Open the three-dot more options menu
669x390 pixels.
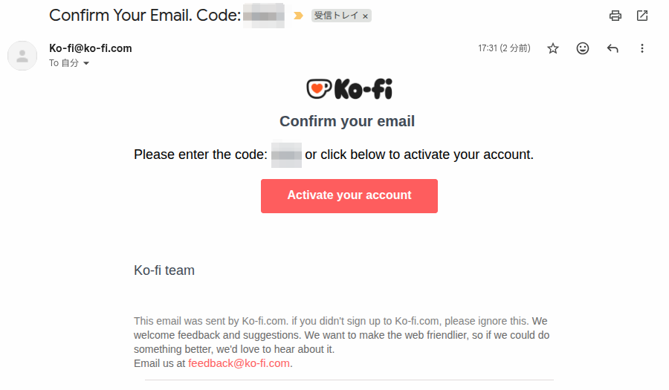click(642, 48)
